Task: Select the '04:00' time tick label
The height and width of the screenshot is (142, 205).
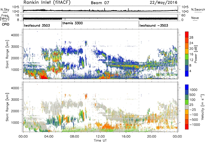Action: (x=49, y=137)
